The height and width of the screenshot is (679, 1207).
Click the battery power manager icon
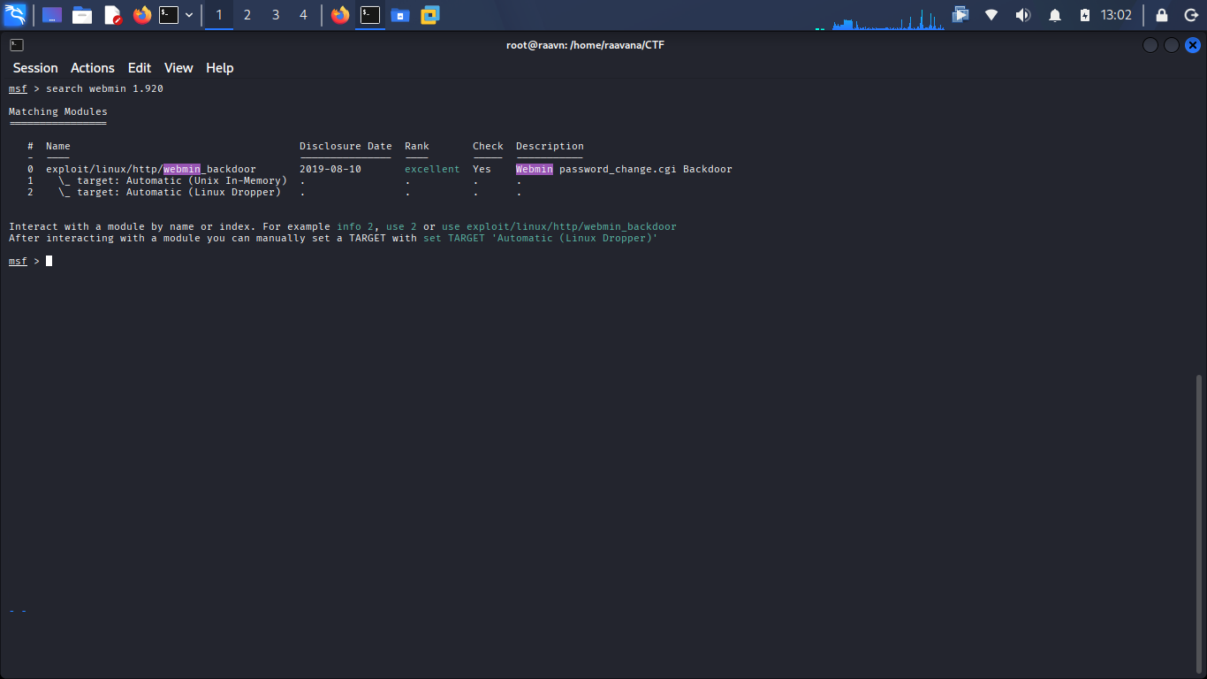coord(1085,15)
